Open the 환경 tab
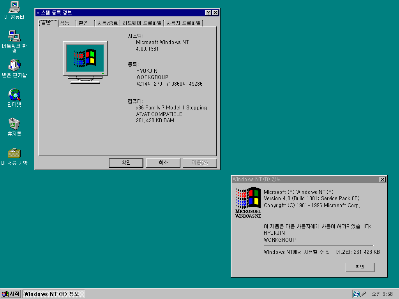 click(85, 23)
